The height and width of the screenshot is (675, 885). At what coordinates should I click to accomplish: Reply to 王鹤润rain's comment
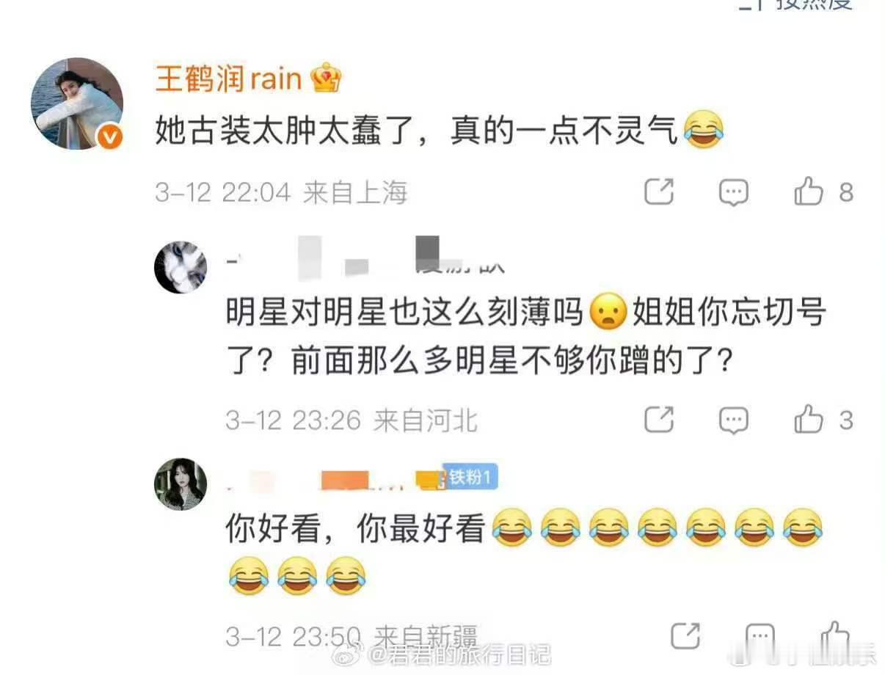coord(733,192)
